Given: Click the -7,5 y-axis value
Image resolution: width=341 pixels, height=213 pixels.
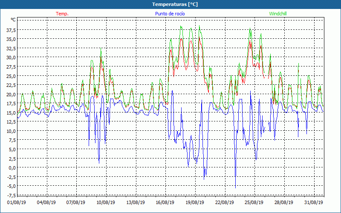Looking at the screenshot, I should pyautogui.click(x=12, y=195).
